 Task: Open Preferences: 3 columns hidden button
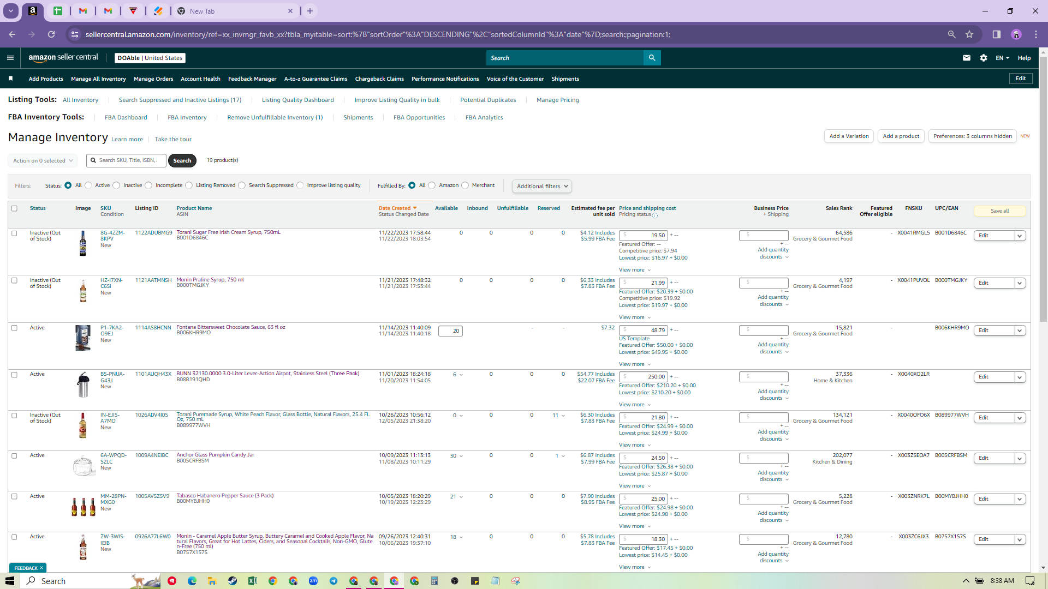(x=972, y=136)
